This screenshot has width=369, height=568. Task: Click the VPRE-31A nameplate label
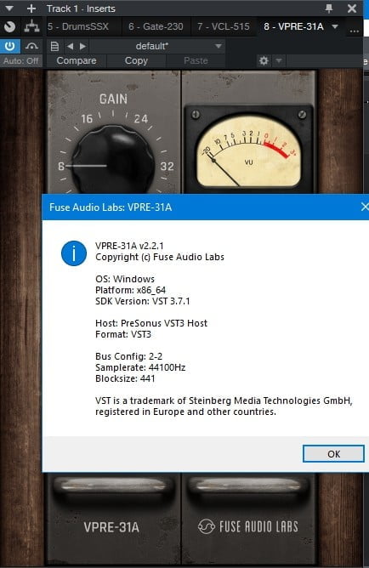click(x=111, y=527)
